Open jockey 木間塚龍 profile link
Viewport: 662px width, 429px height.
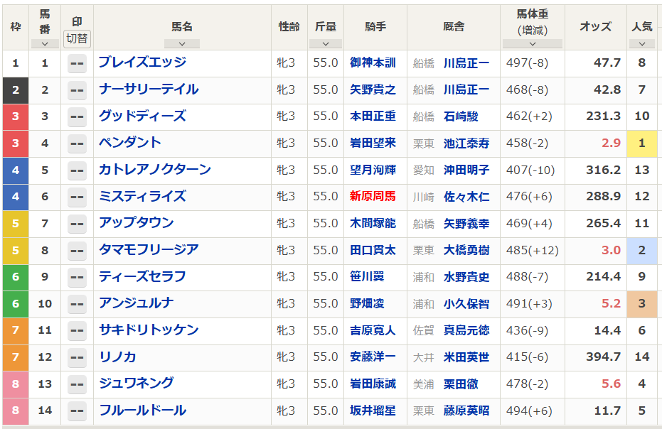(373, 223)
